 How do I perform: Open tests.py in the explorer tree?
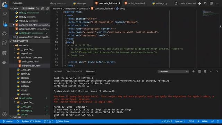click(x=25, y=86)
